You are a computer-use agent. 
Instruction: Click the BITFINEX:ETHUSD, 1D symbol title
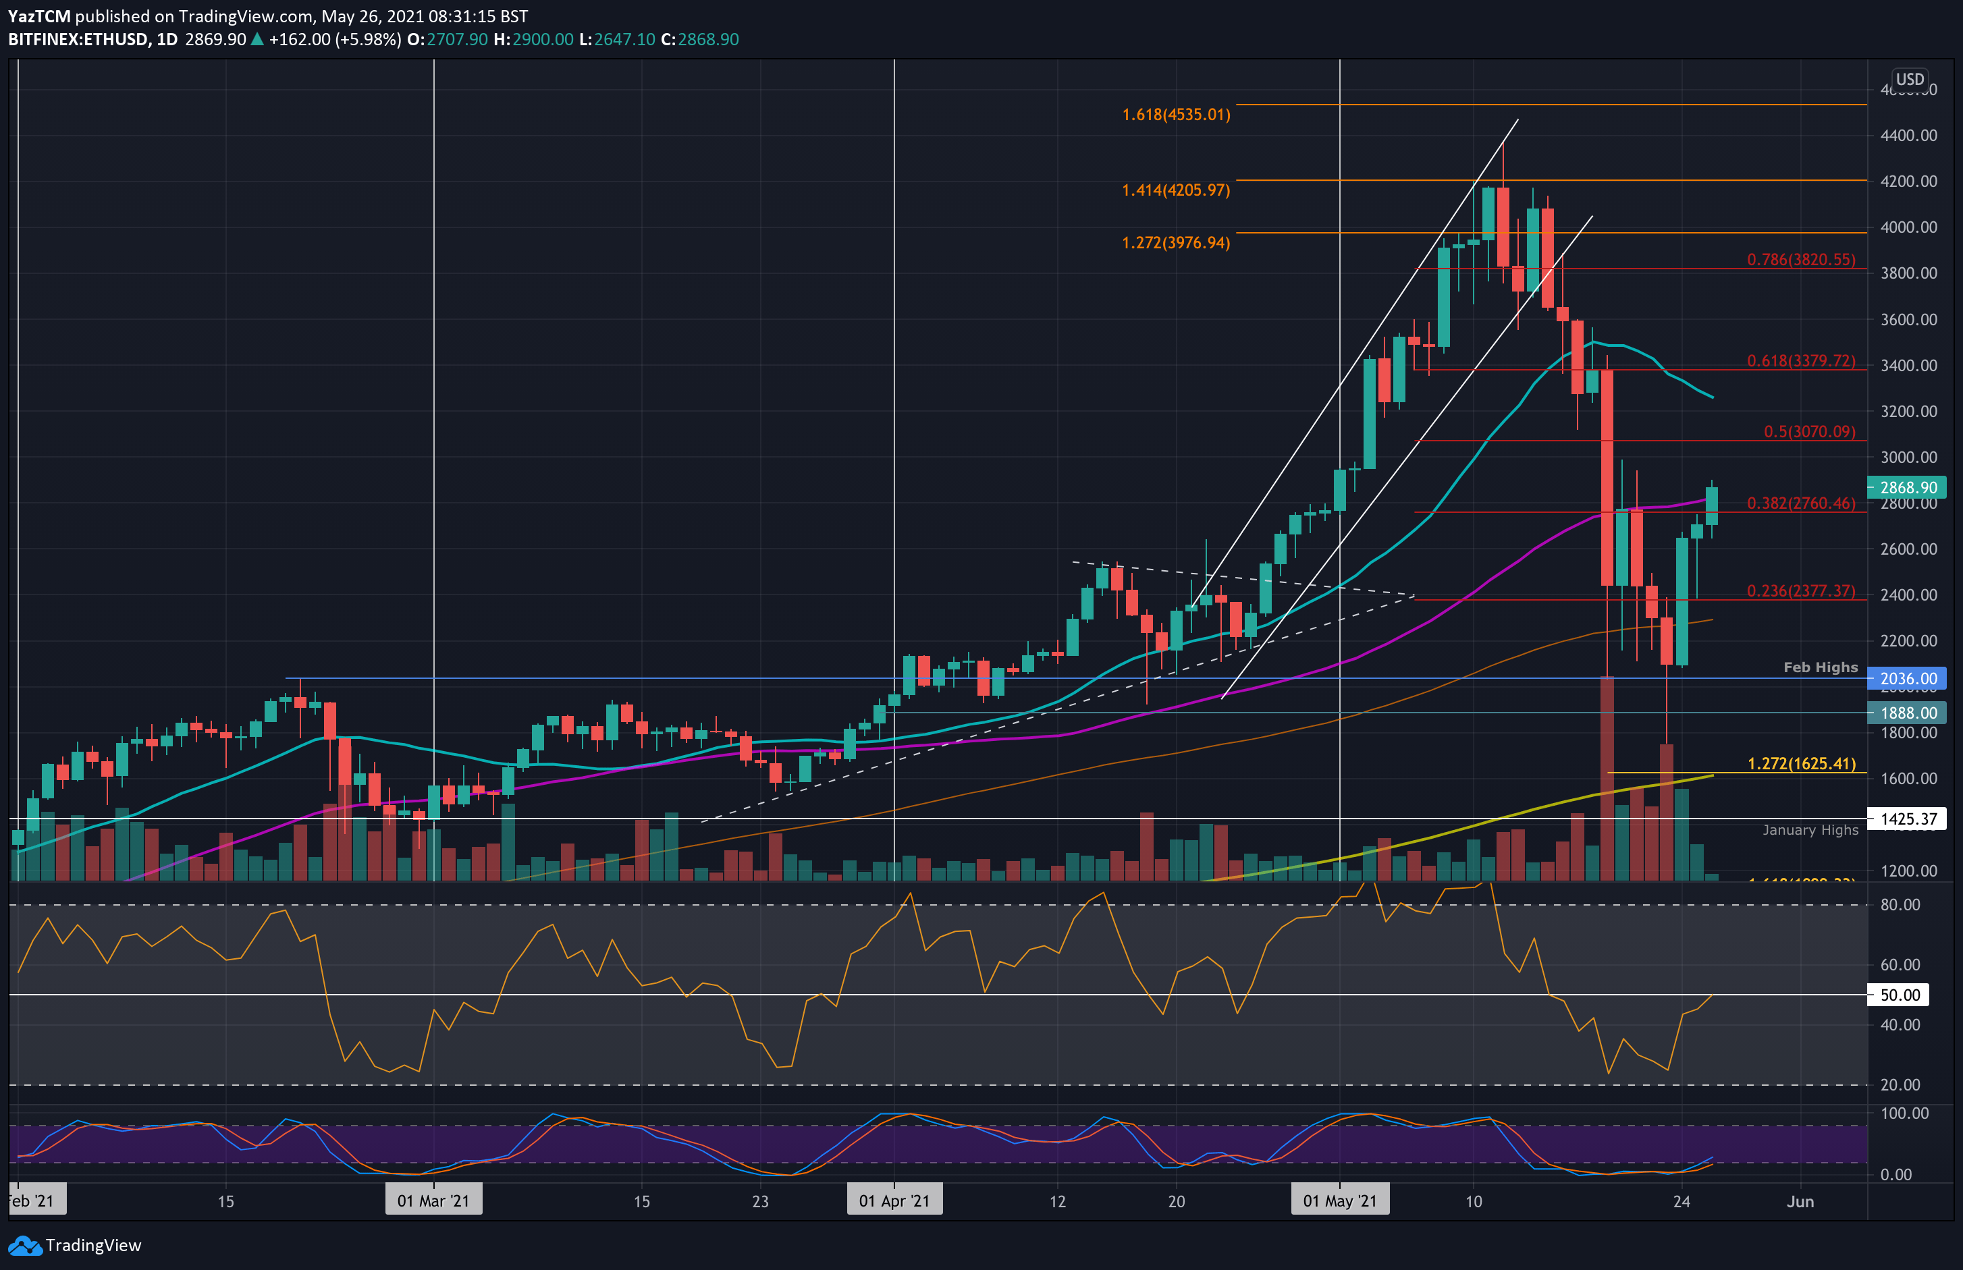coord(92,40)
